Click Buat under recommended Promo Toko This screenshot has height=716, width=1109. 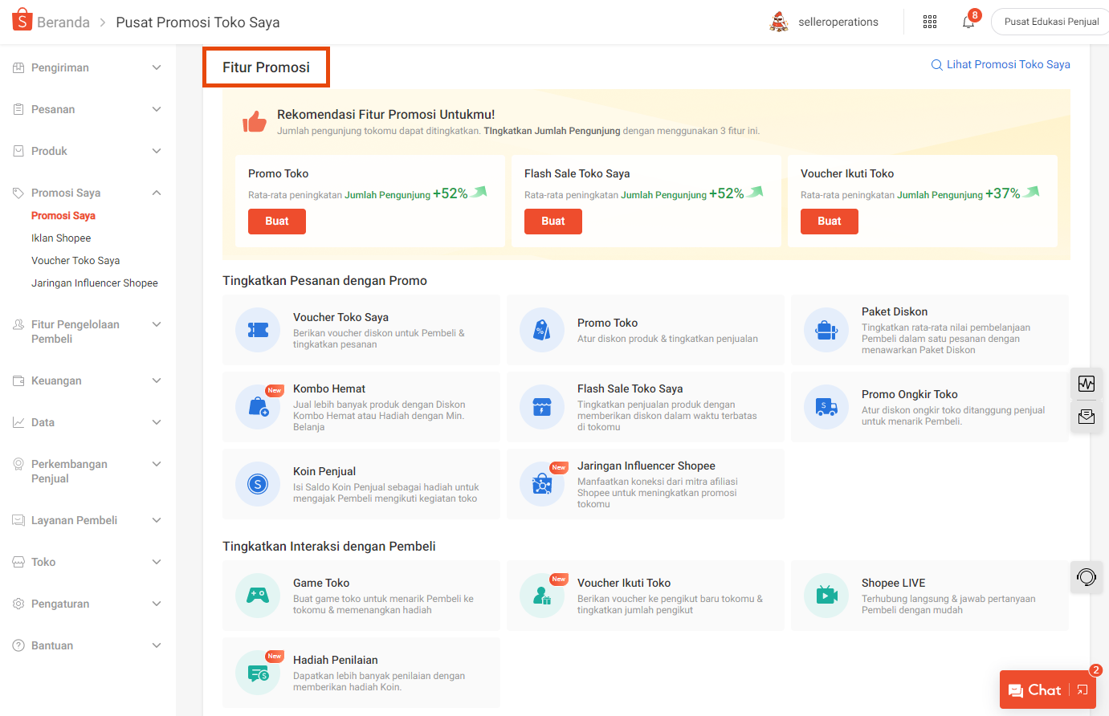pos(277,222)
